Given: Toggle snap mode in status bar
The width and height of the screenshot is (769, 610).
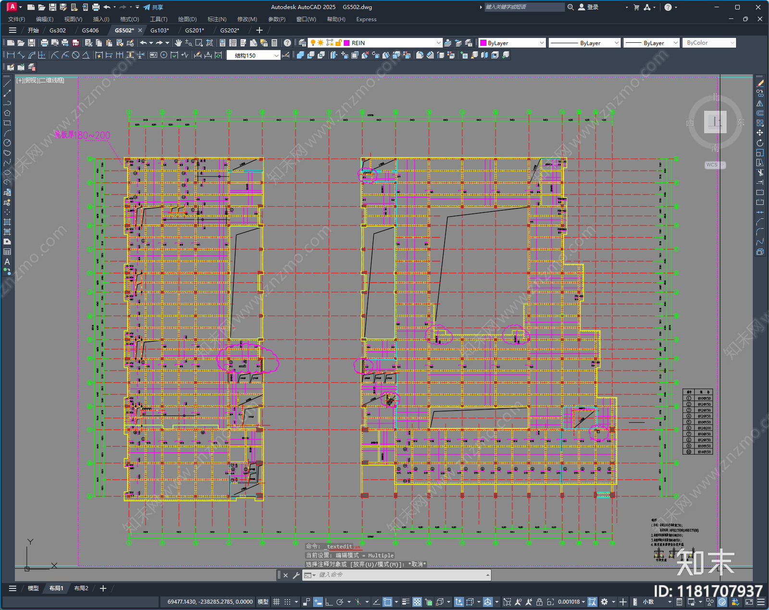Looking at the screenshot, I should [x=287, y=602].
